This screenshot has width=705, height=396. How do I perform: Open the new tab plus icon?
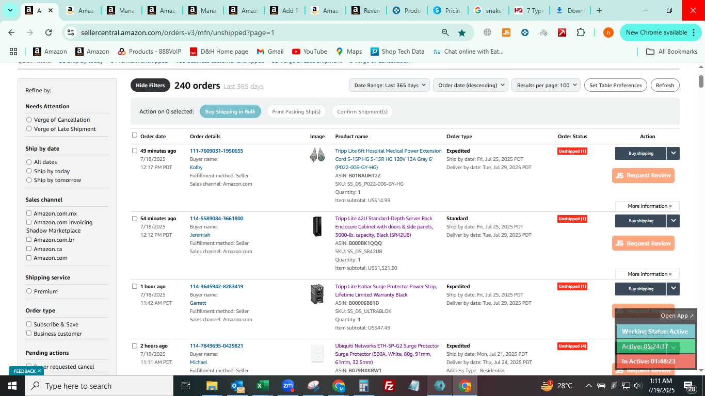tap(599, 10)
